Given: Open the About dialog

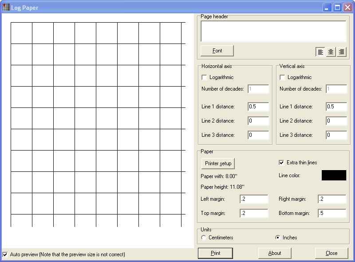Looking at the screenshot, I should click(275, 253).
